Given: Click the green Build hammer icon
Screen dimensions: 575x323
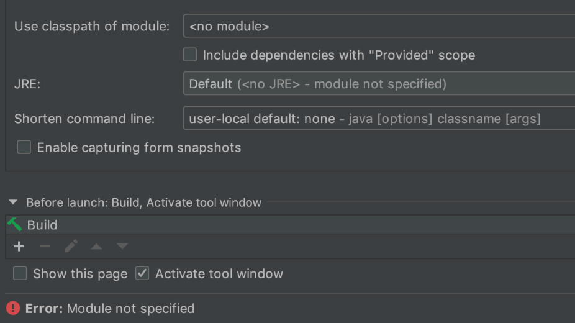Looking at the screenshot, I should click(x=15, y=224).
